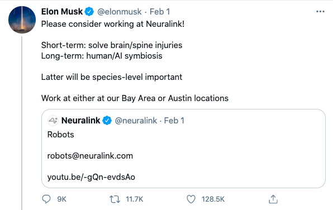The image size is (333, 210).
Task: Open the @neuralink handle link
Action: (136, 121)
